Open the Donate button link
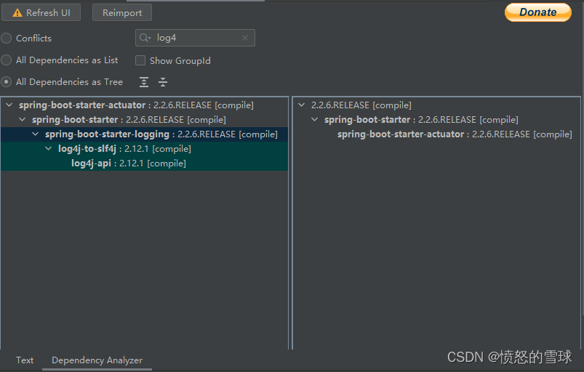 [x=537, y=12]
